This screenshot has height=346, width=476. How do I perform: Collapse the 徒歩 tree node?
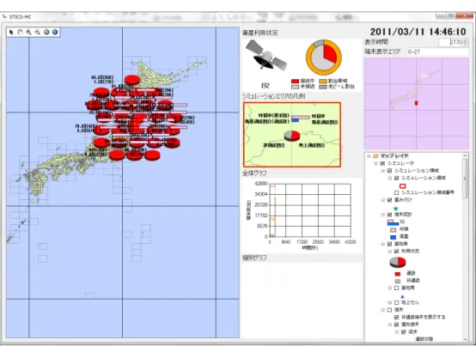(x=397, y=332)
